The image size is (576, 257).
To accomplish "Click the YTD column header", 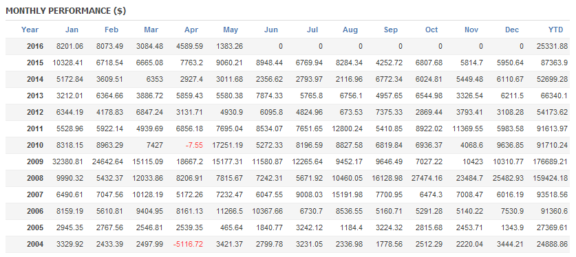I will point(555,30).
